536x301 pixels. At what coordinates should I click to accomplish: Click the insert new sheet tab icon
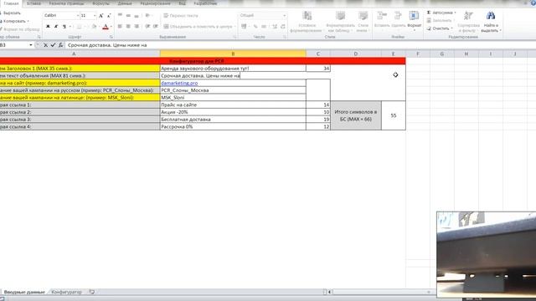point(91,292)
